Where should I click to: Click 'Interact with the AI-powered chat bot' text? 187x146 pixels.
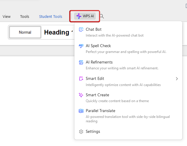pos(115,35)
